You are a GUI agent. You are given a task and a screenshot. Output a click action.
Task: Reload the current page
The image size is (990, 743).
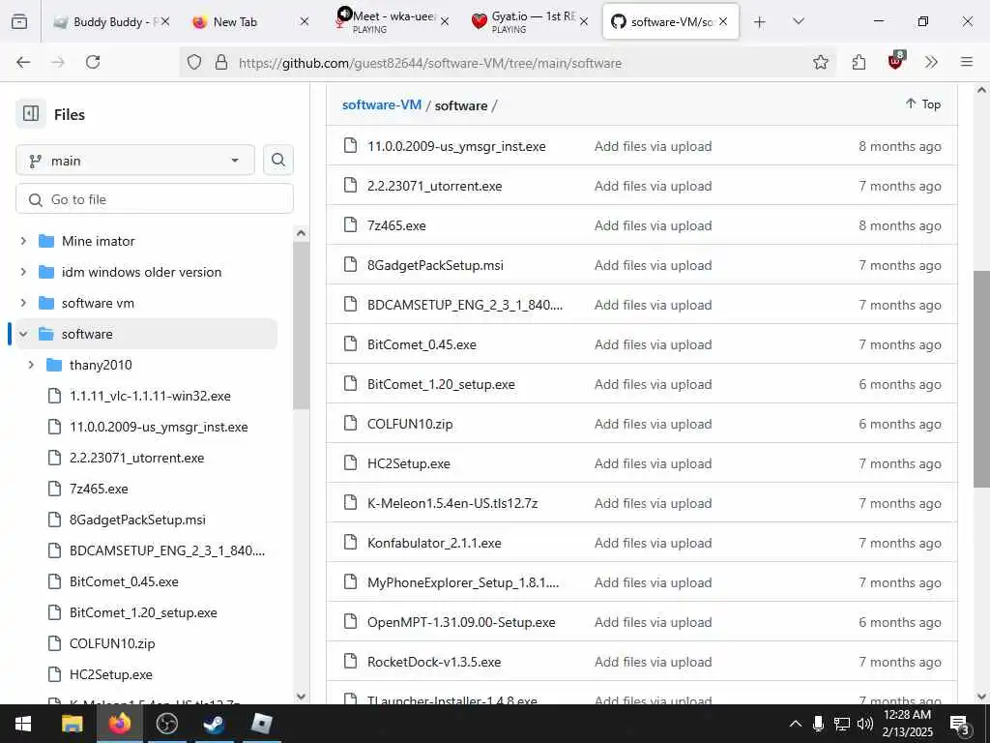(x=93, y=62)
